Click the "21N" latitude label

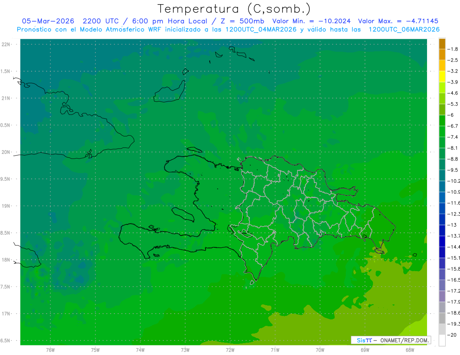click(x=7, y=98)
